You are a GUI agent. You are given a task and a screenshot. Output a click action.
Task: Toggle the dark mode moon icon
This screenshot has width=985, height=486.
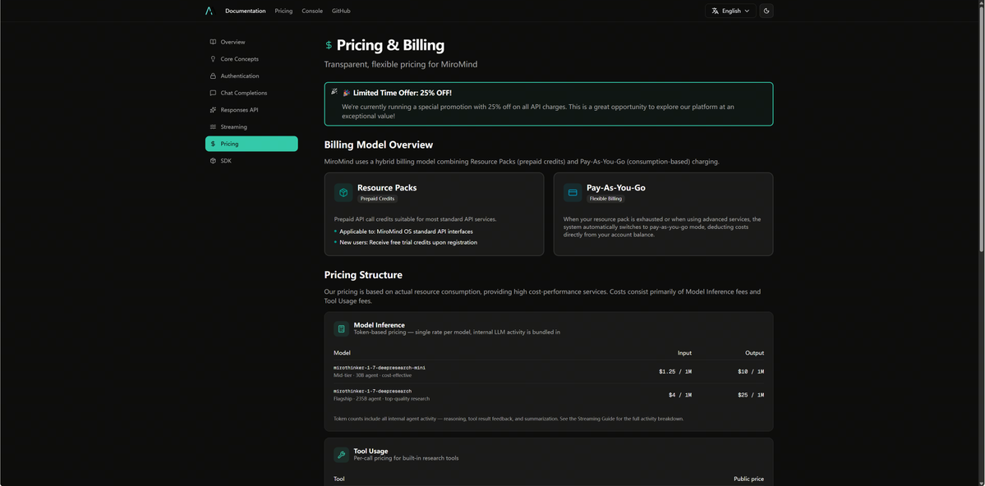pos(766,11)
